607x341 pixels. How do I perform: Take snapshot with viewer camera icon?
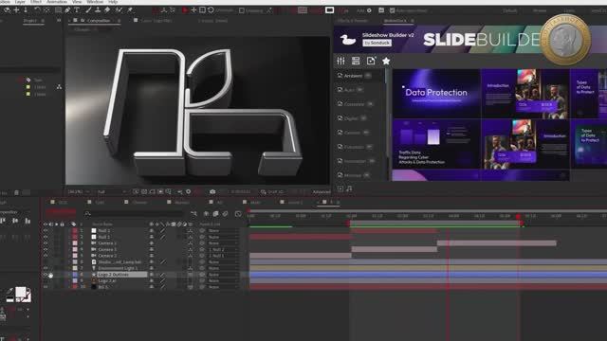[212, 191]
